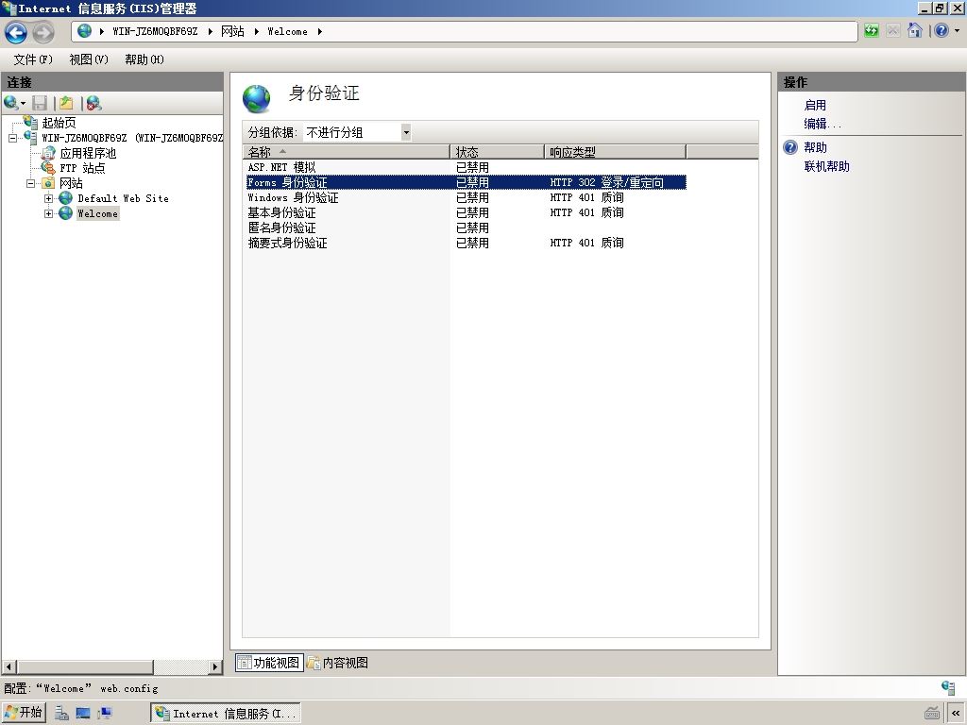The width and height of the screenshot is (967, 725).
Task: Open the 视图(V) menu
Action: 89,59
